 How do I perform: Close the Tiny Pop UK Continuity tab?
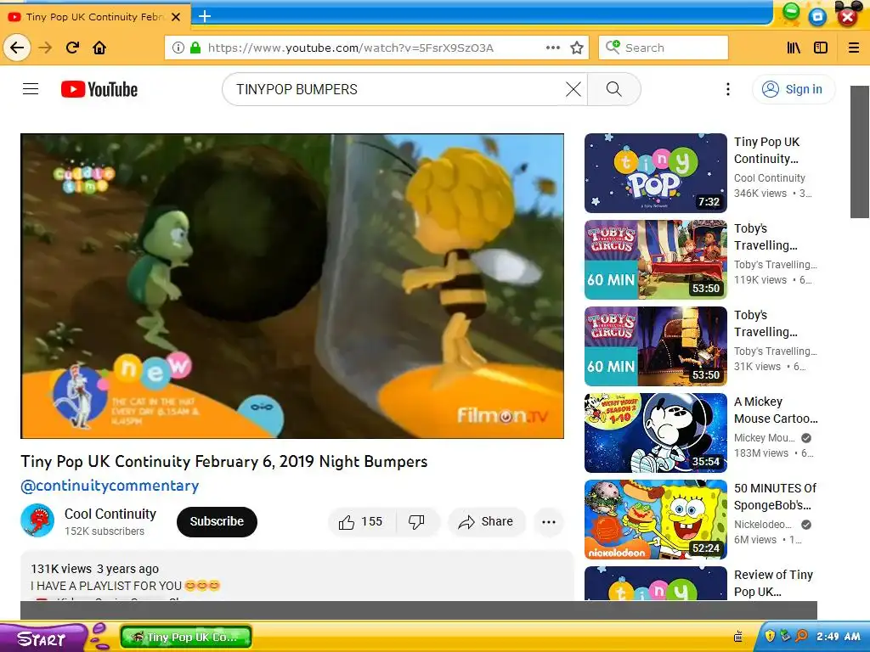point(176,17)
